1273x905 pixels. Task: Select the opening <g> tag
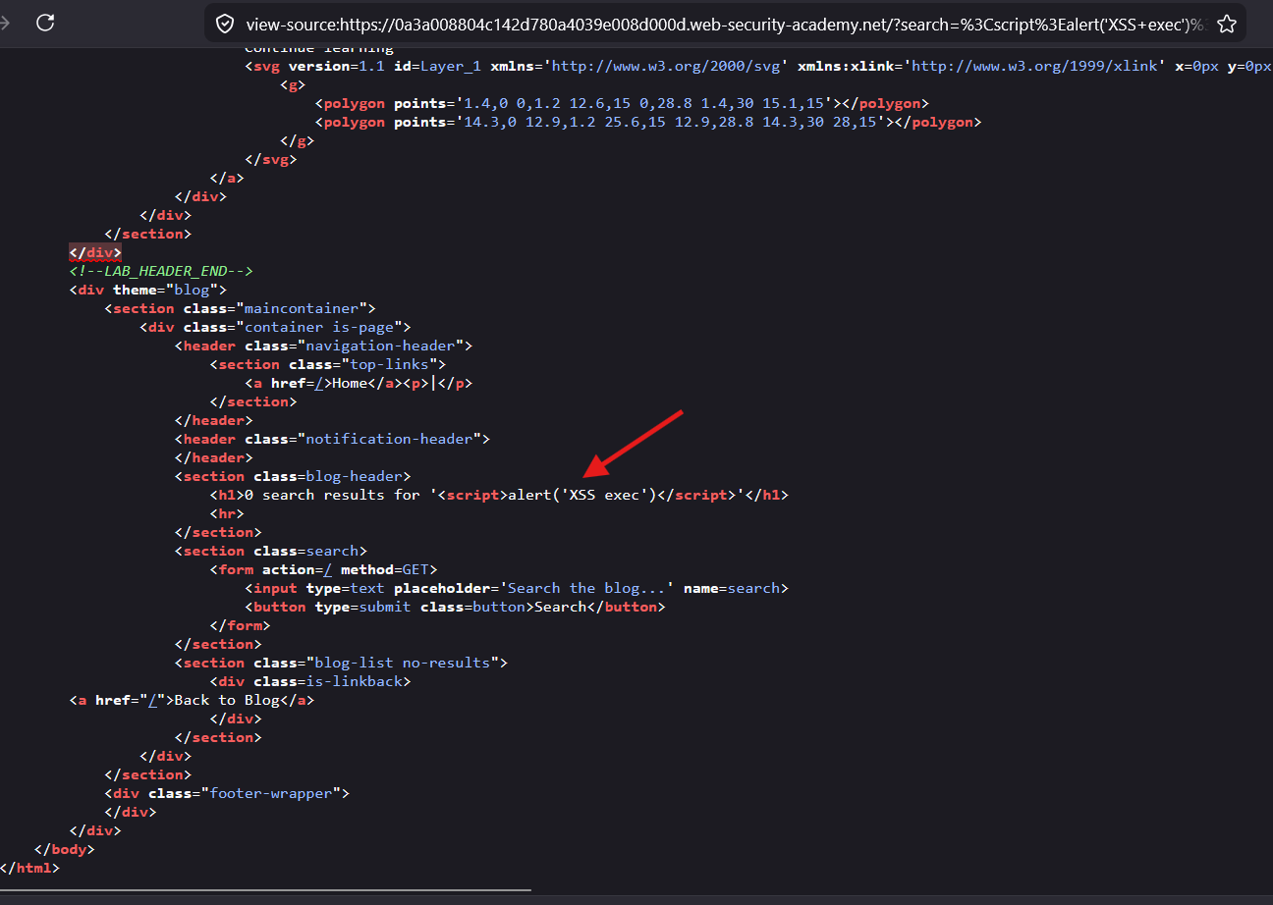293,84
